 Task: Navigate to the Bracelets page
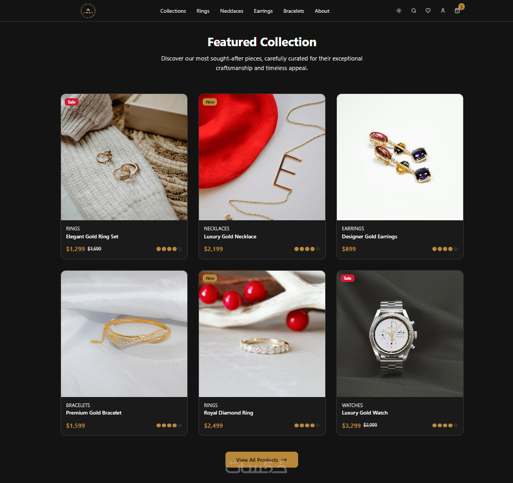pyautogui.click(x=294, y=11)
